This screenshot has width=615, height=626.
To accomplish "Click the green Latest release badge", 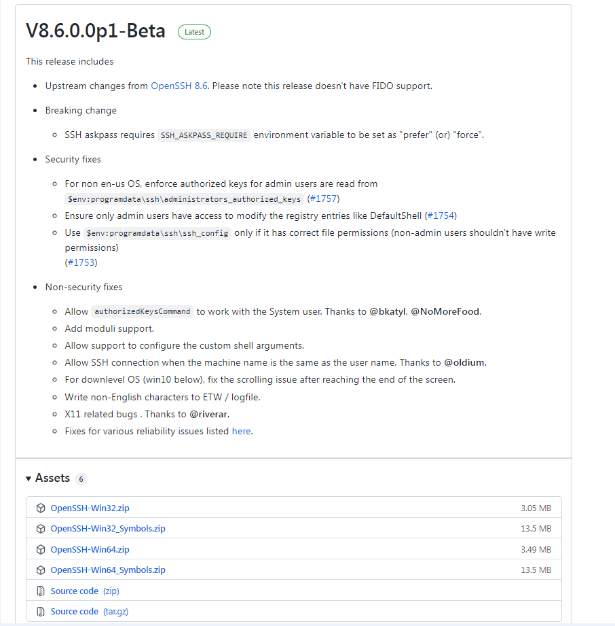I will pos(194,32).
